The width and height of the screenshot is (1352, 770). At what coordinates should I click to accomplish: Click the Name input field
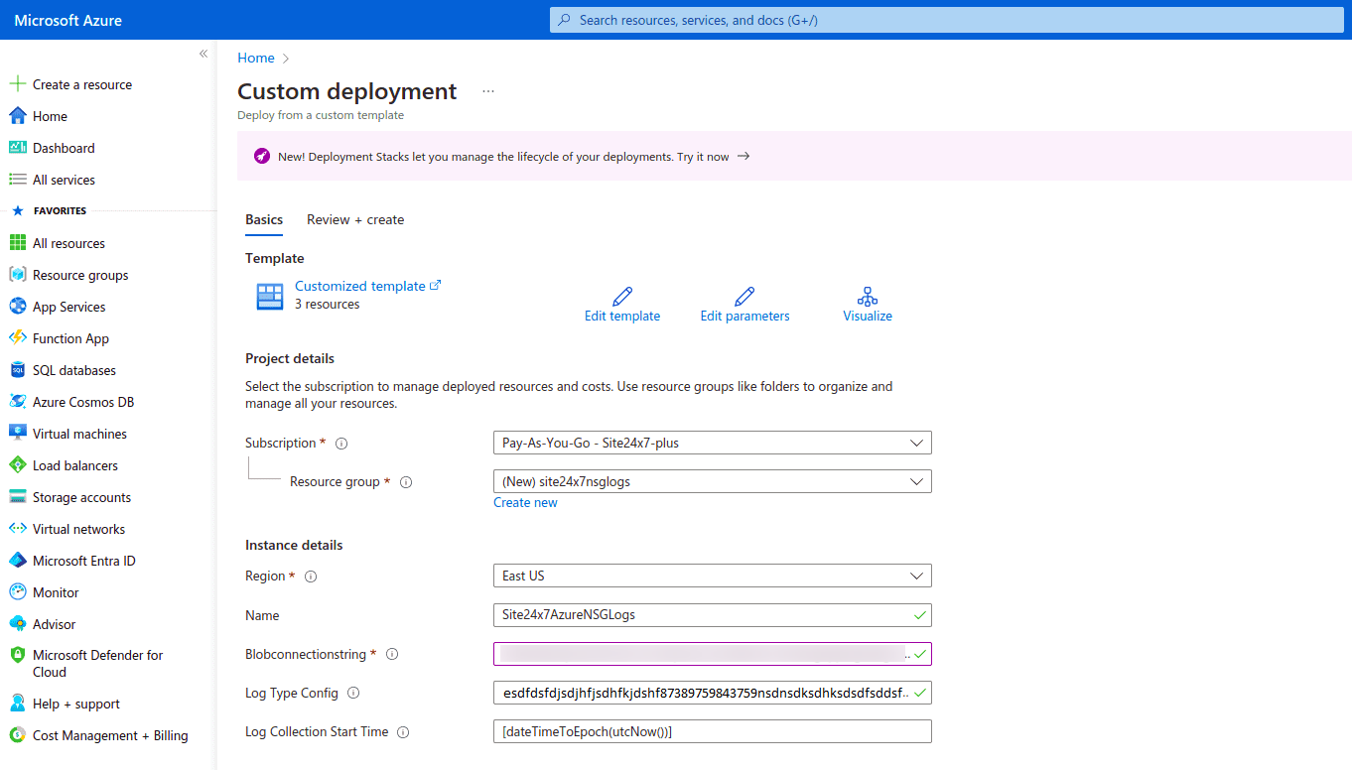(x=712, y=615)
